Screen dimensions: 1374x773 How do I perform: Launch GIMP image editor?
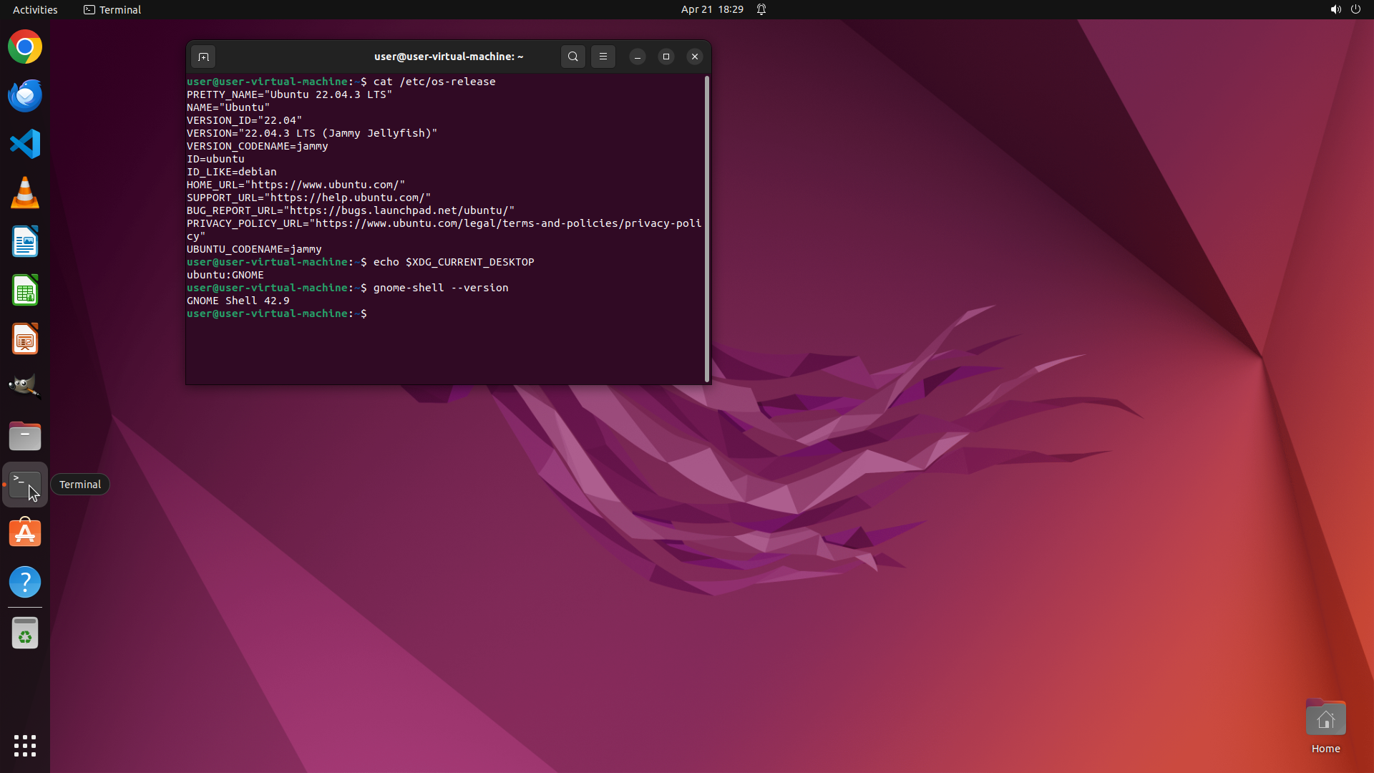coord(25,387)
